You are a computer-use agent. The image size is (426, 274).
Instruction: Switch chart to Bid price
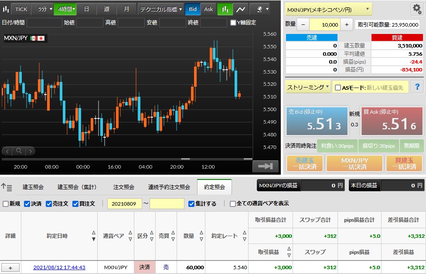(193, 9)
